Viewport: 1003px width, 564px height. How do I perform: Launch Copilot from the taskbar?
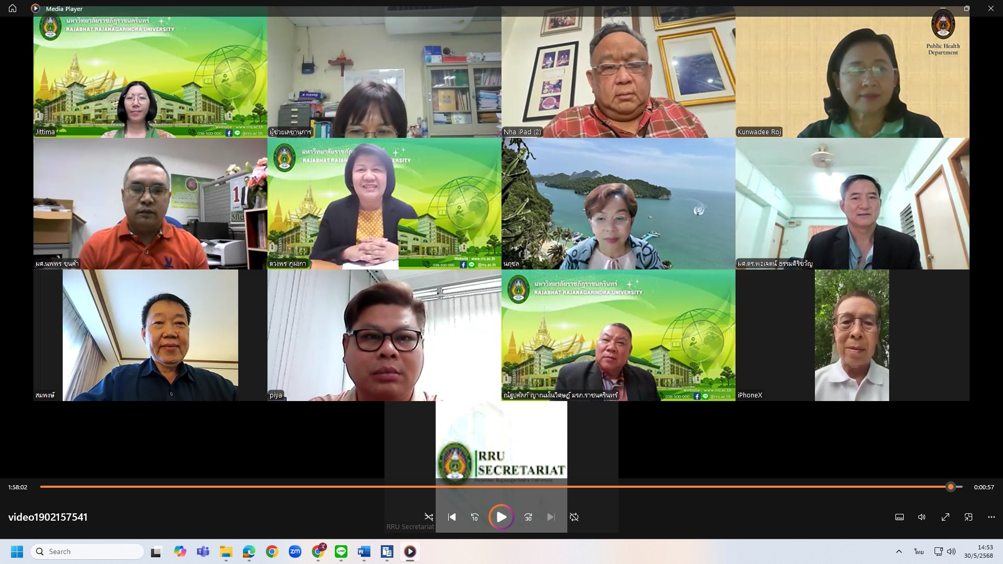pyautogui.click(x=180, y=551)
